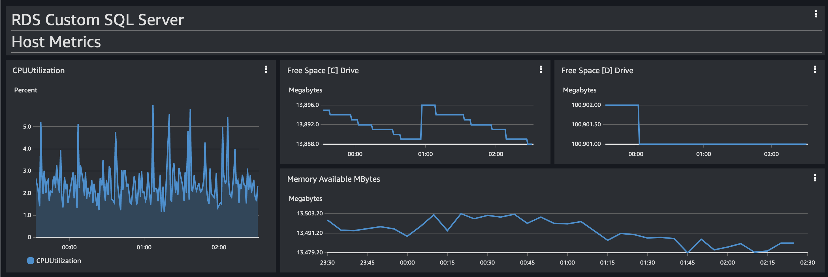828x277 pixels.
Task: Open CPUUtilization widget actions menu
Action: coord(266,69)
